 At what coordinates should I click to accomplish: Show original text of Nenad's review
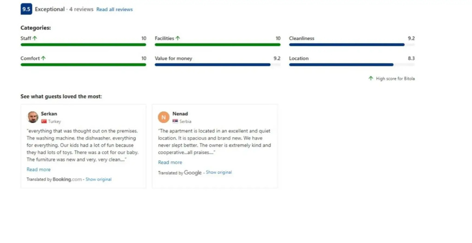coord(219,173)
